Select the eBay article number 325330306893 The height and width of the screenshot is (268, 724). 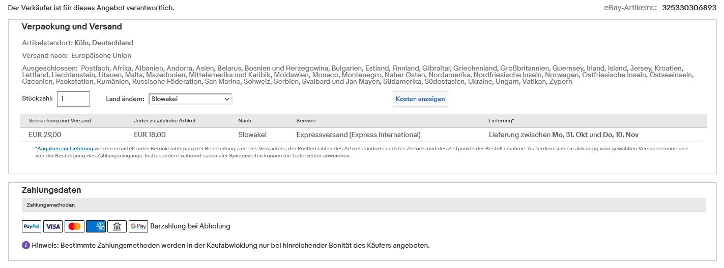click(x=689, y=8)
